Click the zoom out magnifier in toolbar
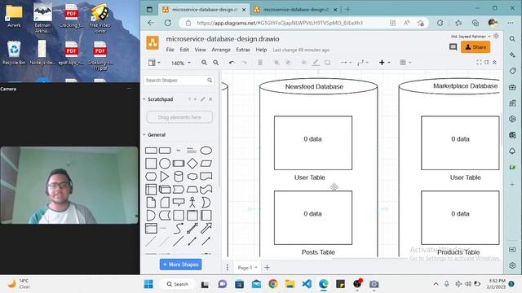 point(215,63)
